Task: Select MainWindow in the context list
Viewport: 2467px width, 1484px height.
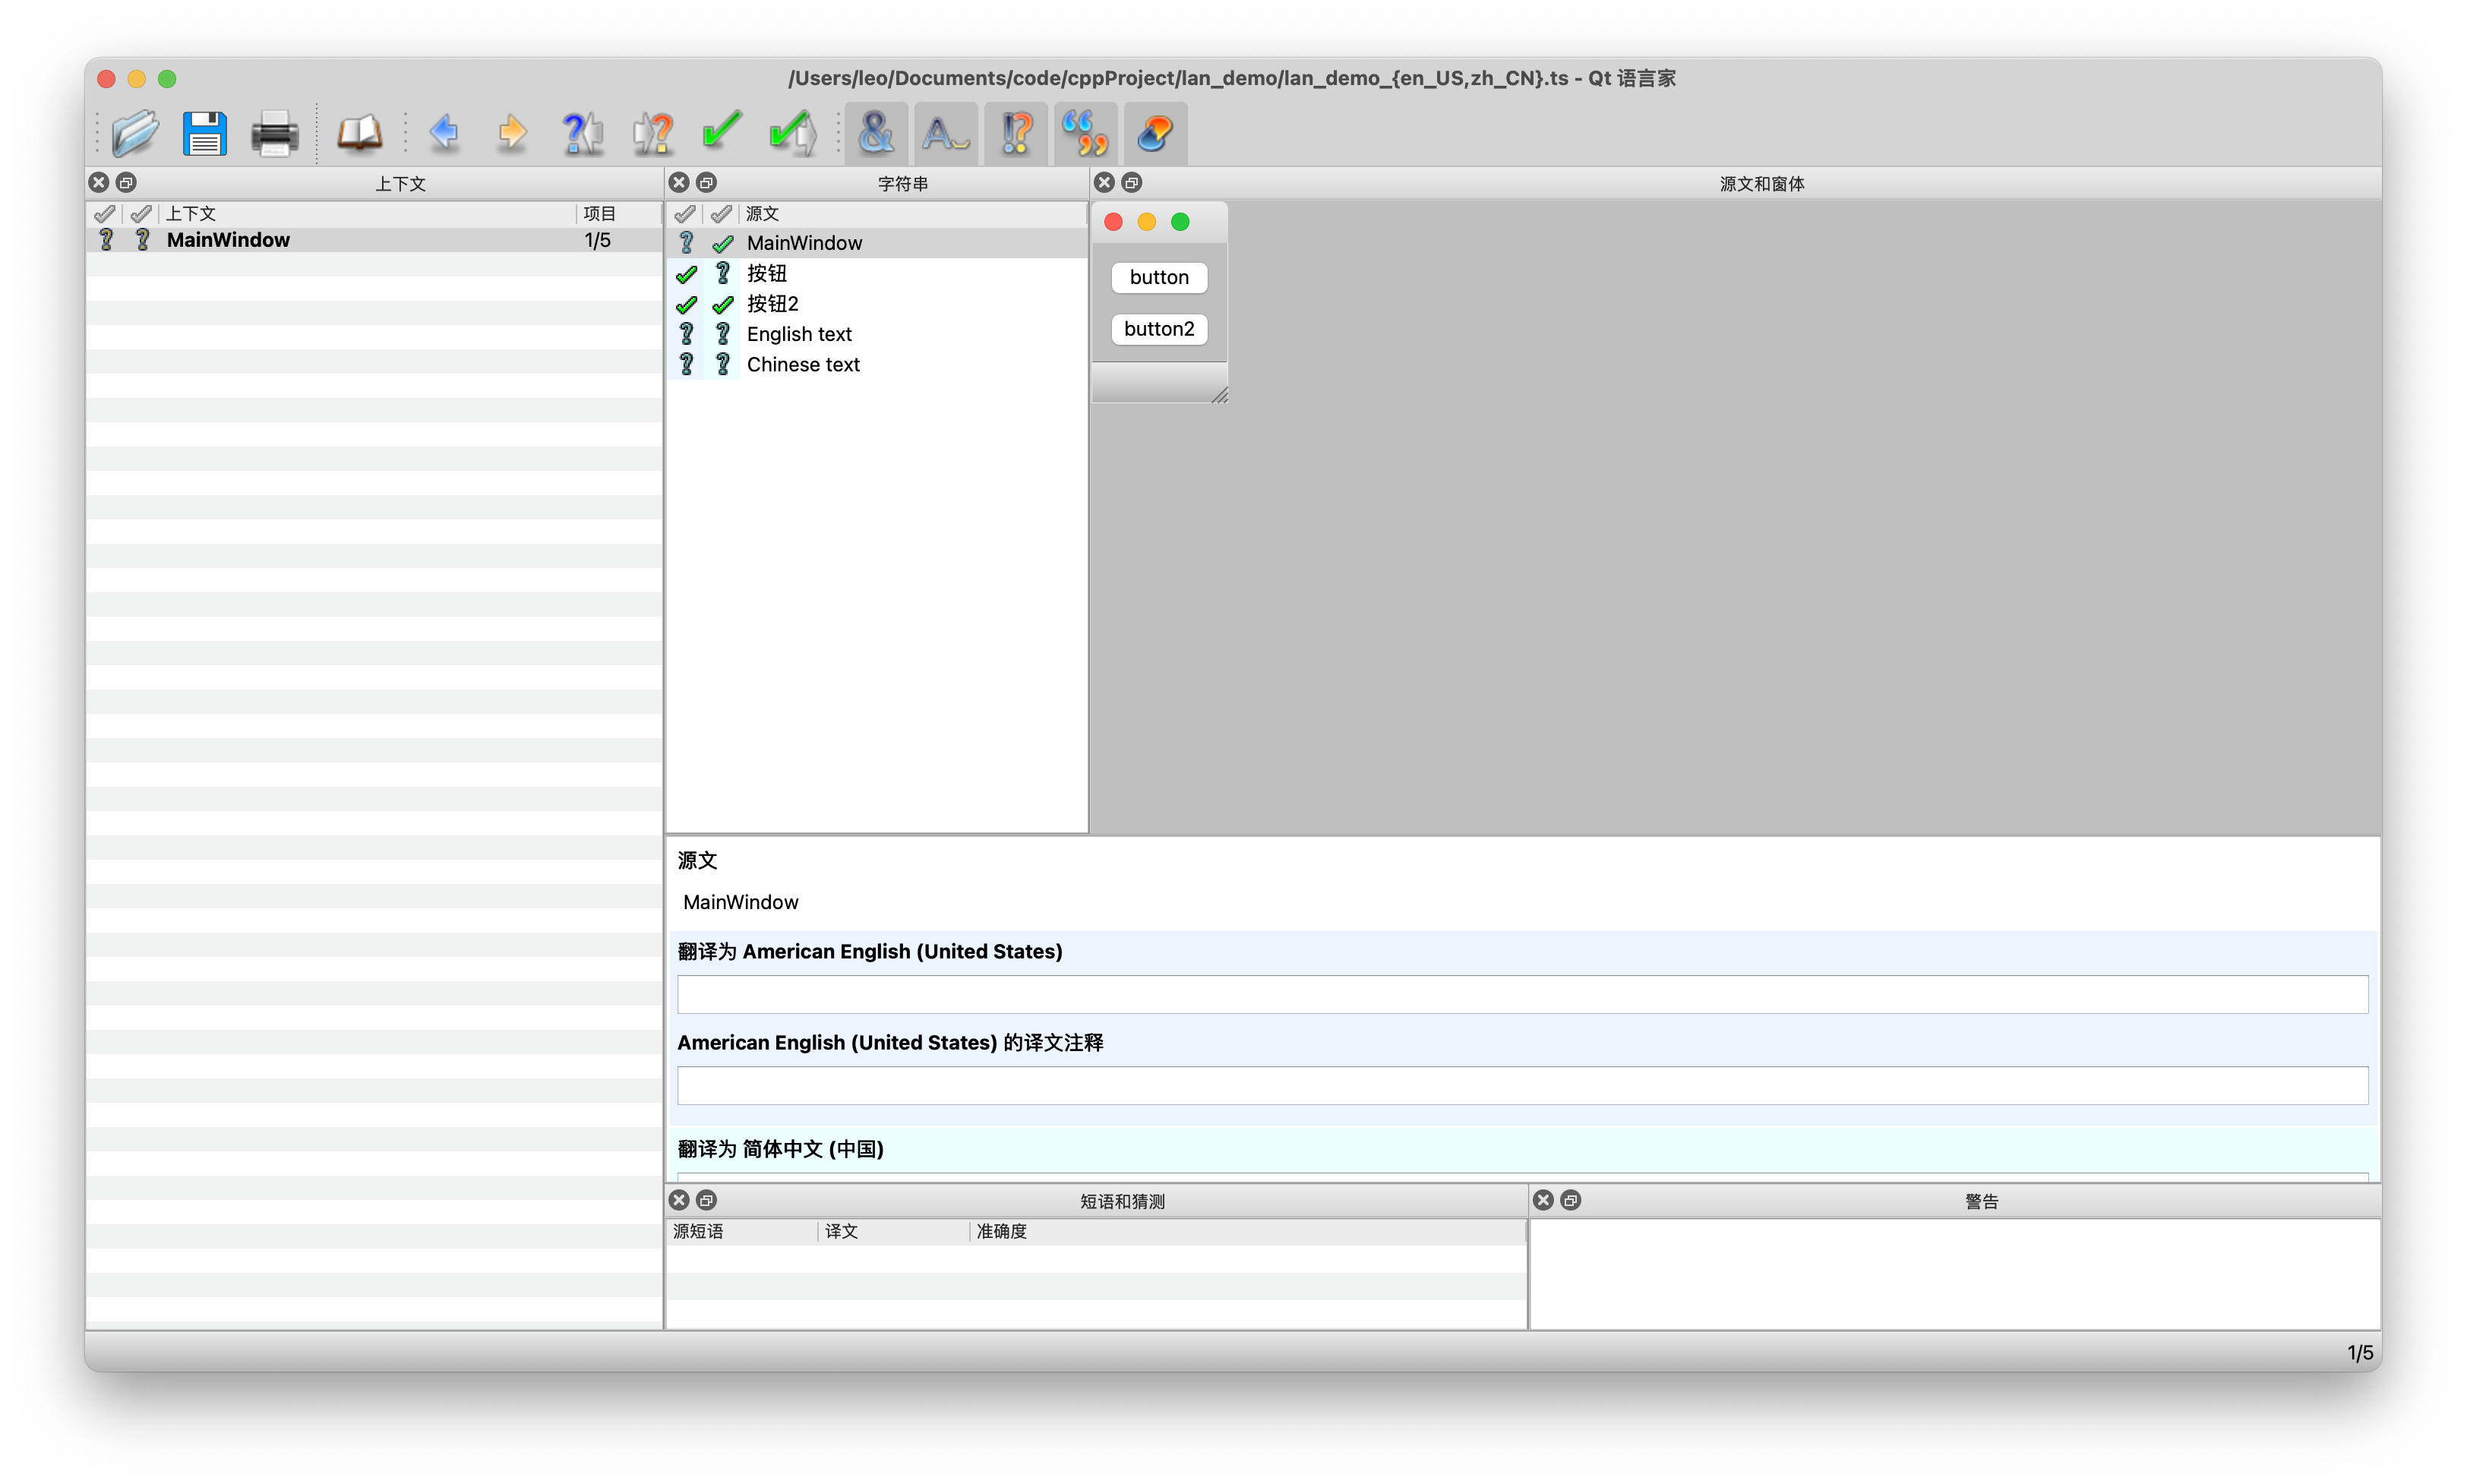Action: 228,240
